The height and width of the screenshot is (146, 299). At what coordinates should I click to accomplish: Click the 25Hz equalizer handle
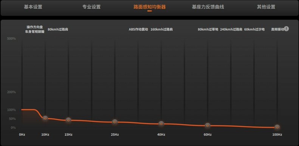(x=115, y=122)
